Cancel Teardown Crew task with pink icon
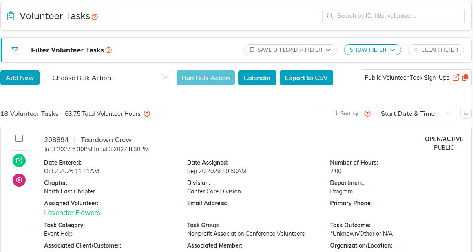This screenshot has height=252, width=473. (x=19, y=180)
